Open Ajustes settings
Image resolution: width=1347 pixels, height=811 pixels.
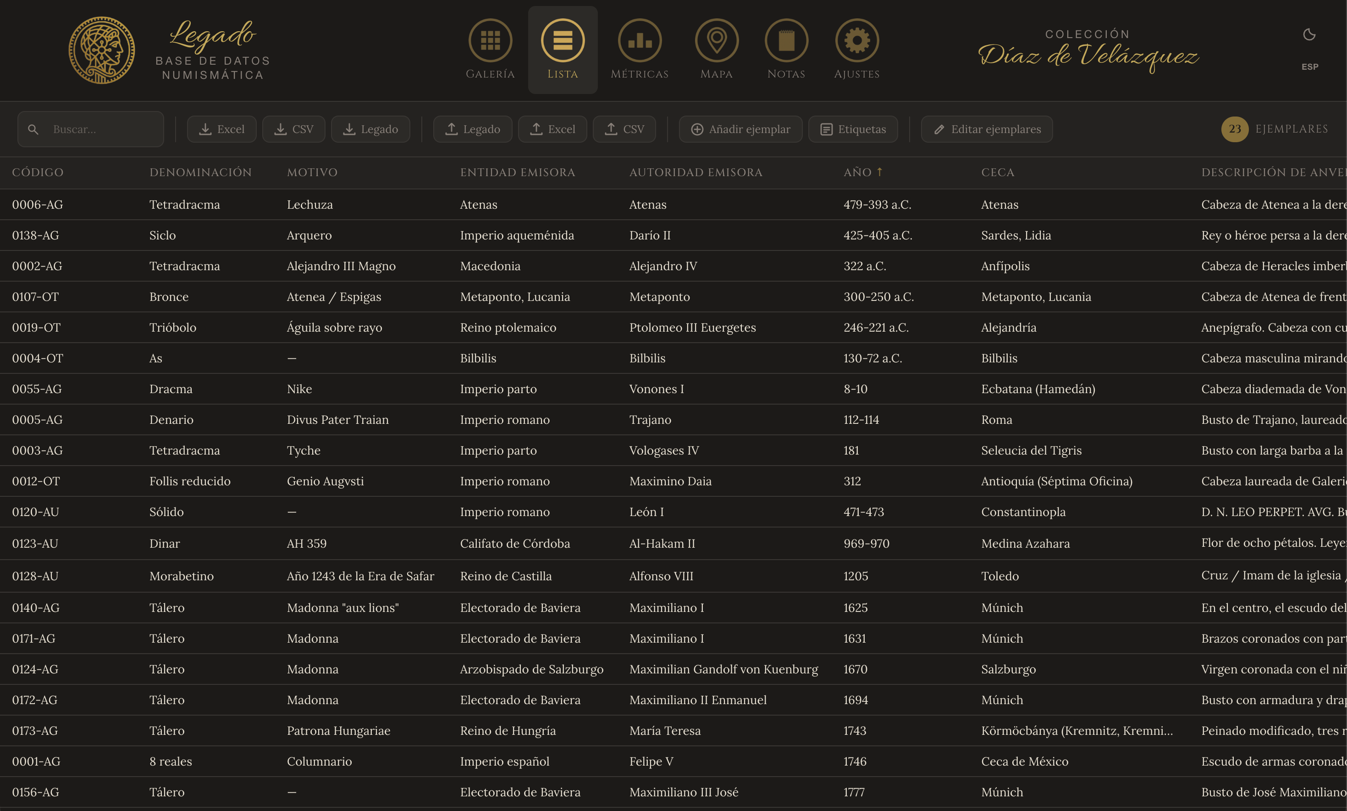point(856,49)
